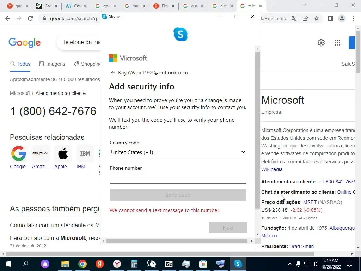Click the disabled Send code button

(x=178, y=195)
